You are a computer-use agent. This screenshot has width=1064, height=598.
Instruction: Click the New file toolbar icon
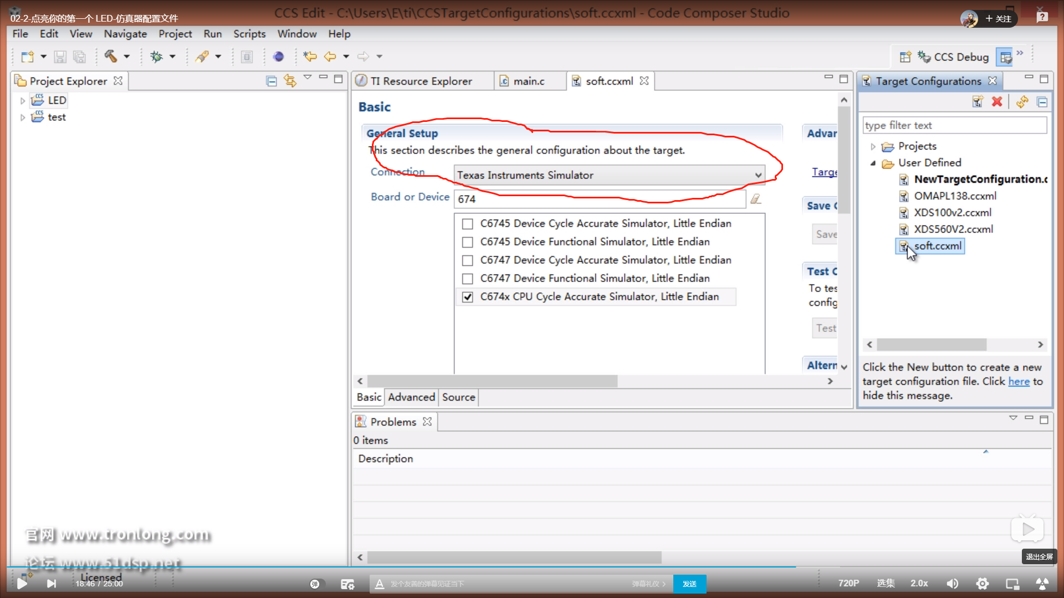(x=28, y=57)
